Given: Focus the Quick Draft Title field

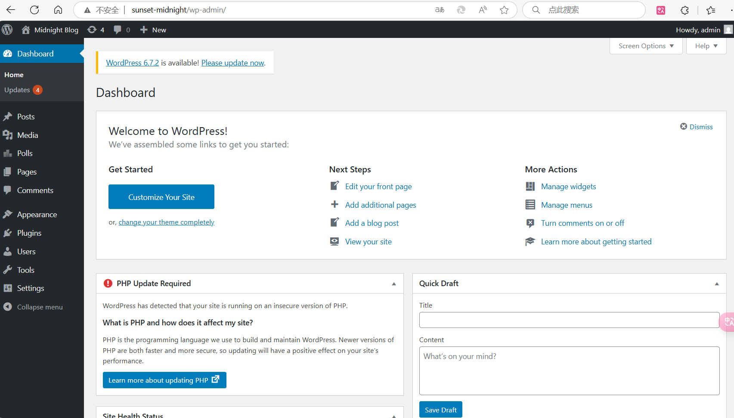Looking at the screenshot, I should tap(569, 320).
